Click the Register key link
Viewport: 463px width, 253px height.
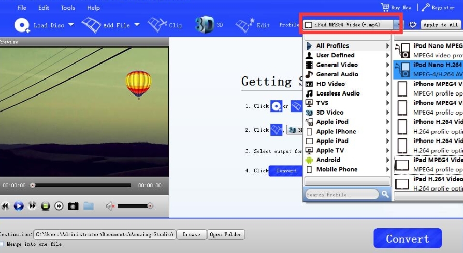tap(438, 7)
